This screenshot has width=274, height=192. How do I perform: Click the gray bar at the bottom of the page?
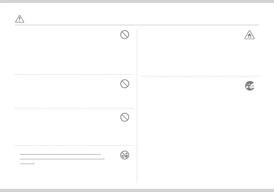137,190
